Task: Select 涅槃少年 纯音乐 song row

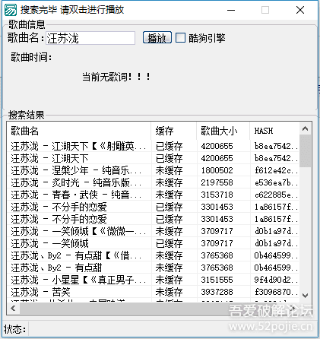Action: [x=153, y=170]
